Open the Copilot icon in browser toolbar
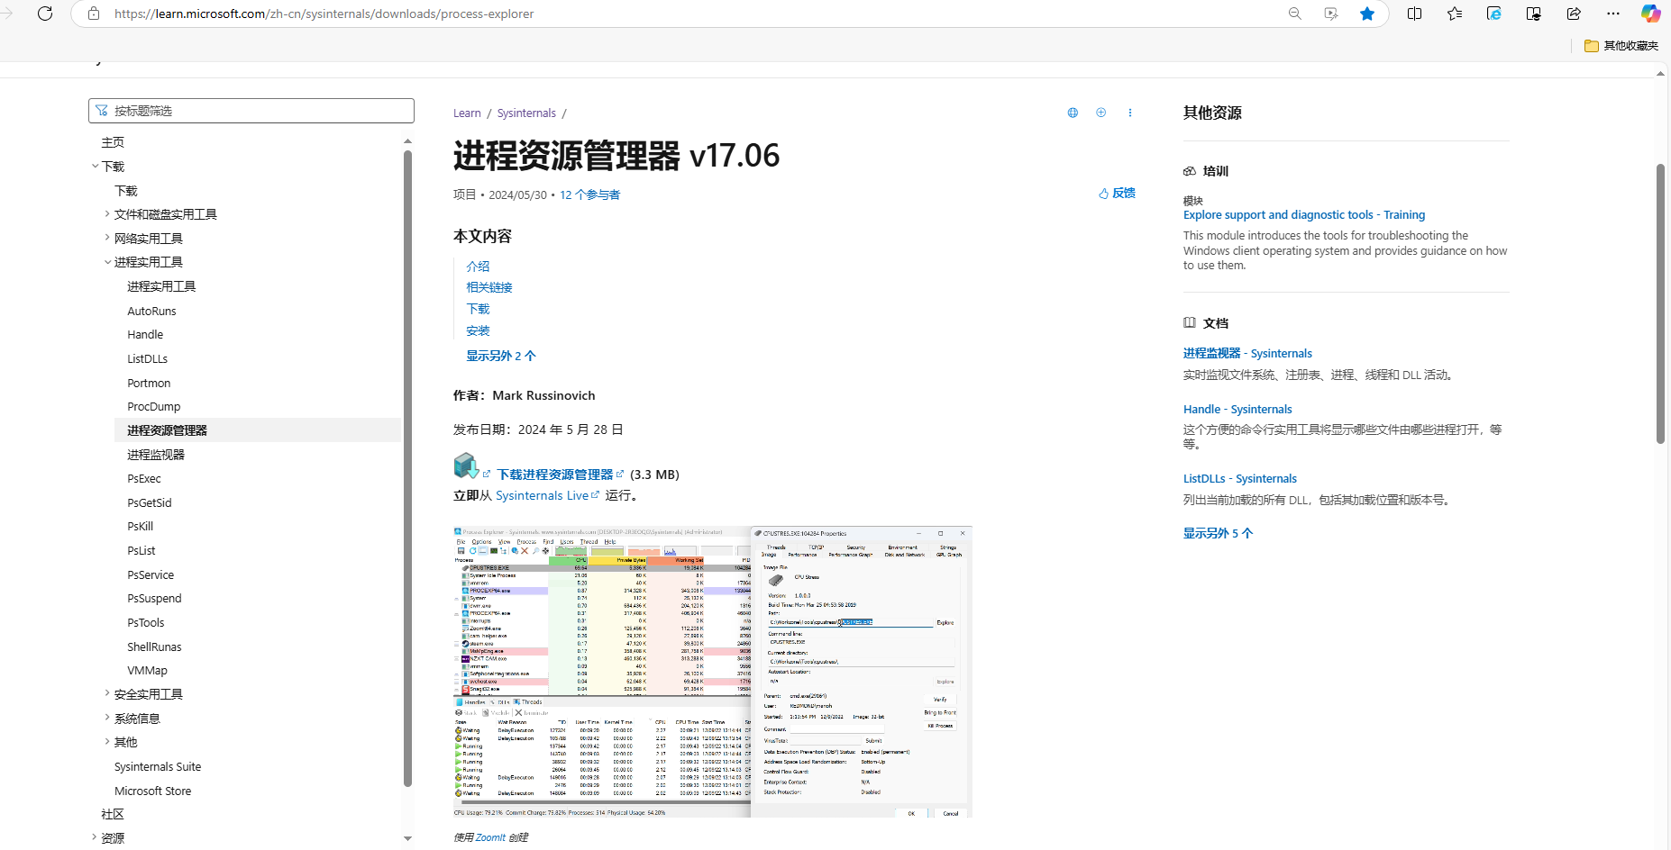Viewport: 1671px width, 850px height. 1650,14
